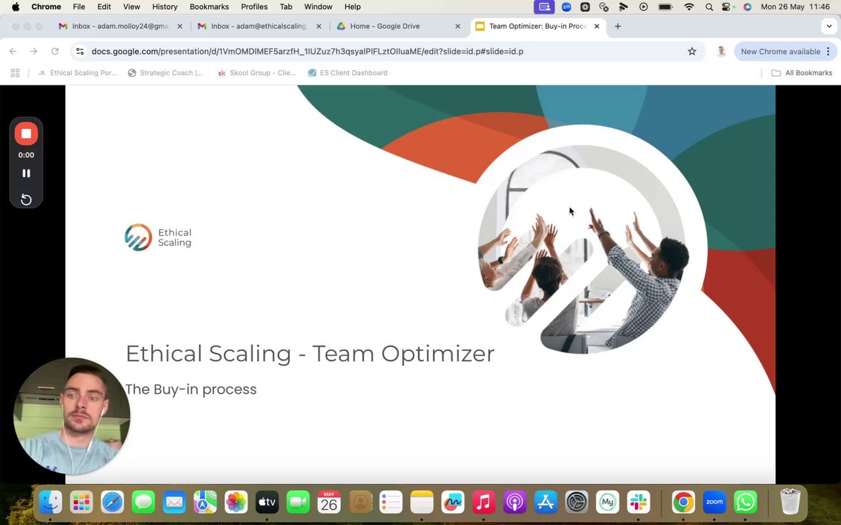Close the Team Optimizer tab
This screenshot has height=525, width=841.
597,26
